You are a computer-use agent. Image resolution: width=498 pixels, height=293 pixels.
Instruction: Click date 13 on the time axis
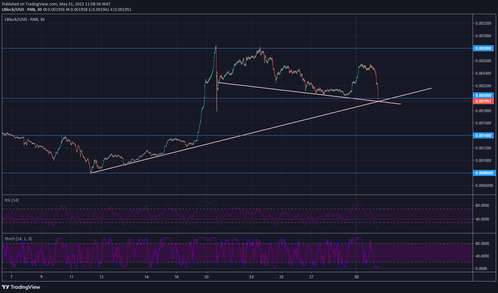tap(101, 277)
